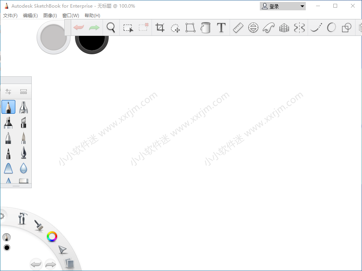Screen dimensions: 362x271
Task: Open the brush library grid icon
Action: point(24,92)
